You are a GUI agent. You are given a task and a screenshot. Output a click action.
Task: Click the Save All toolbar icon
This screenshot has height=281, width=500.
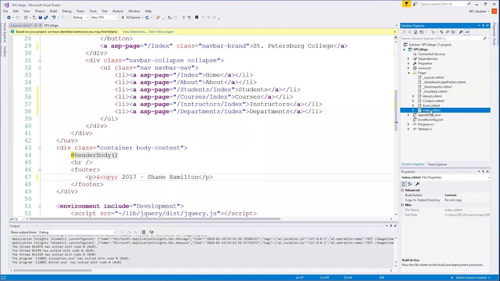pos(46,17)
